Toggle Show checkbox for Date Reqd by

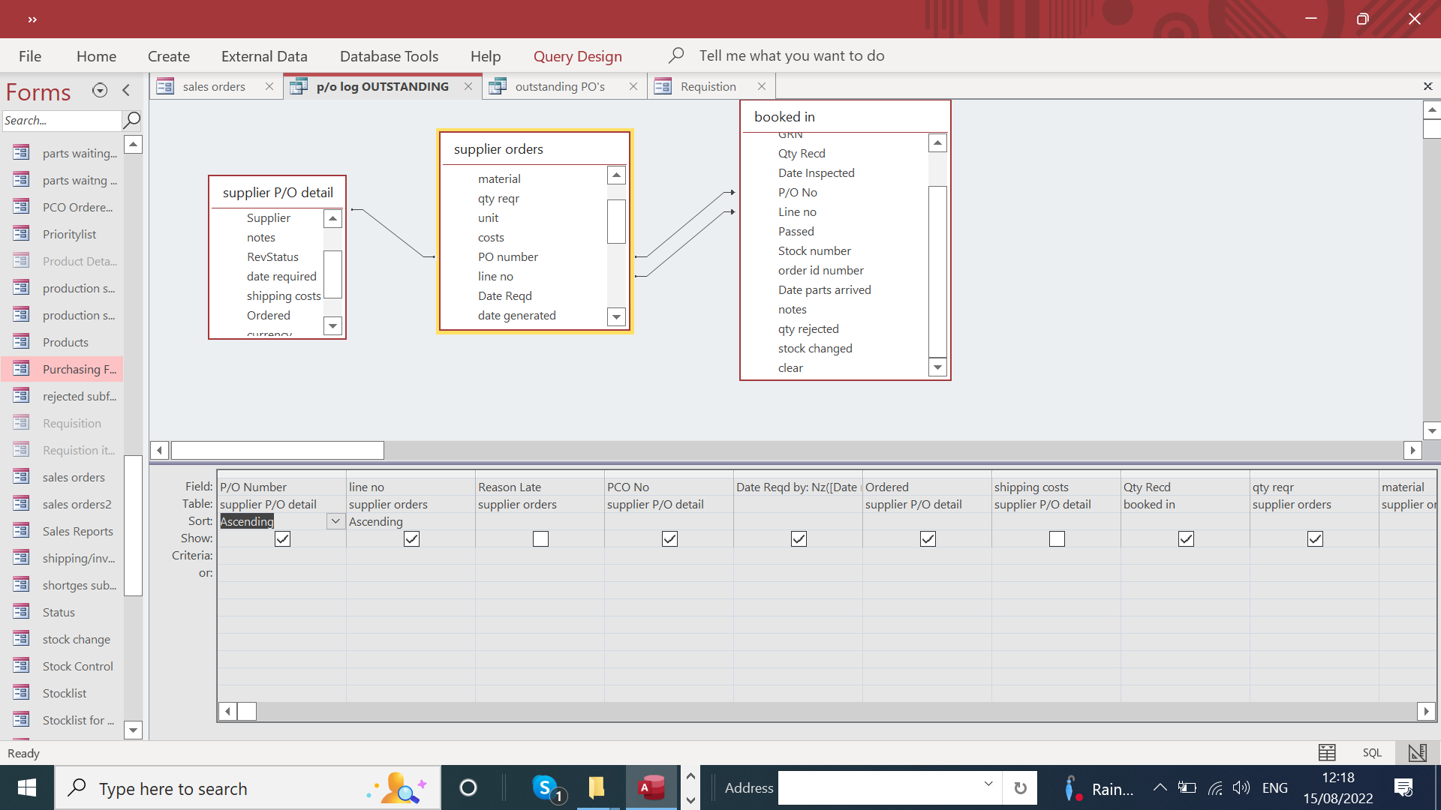(799, 538)
